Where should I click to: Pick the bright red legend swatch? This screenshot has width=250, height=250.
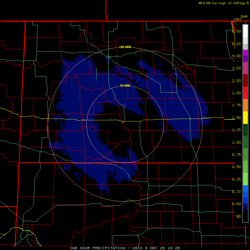tap(245, 93)
